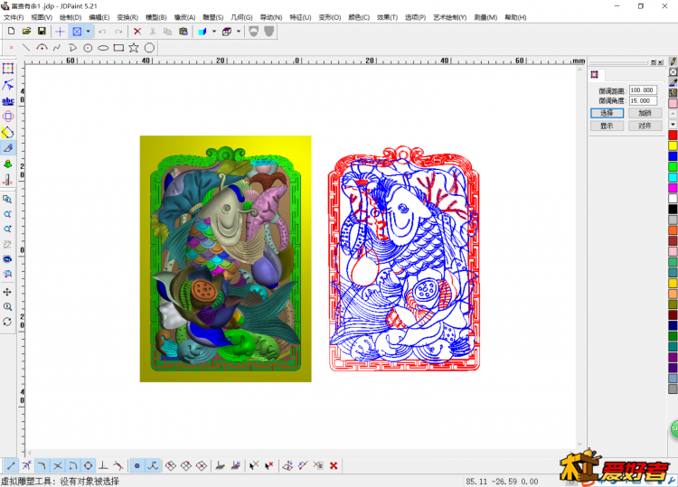Screen dimensions: 678x487
Task: Open the 绘制(D) menu
Action: point(71,17)
